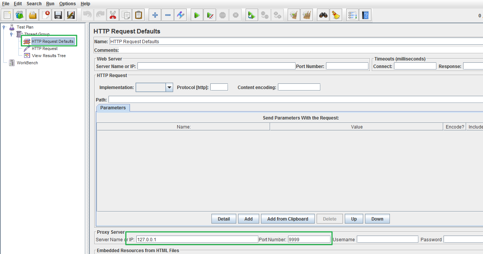Open Search with the binoculars icon
This screenshot has height=254, width=483.
coord(323,15)
